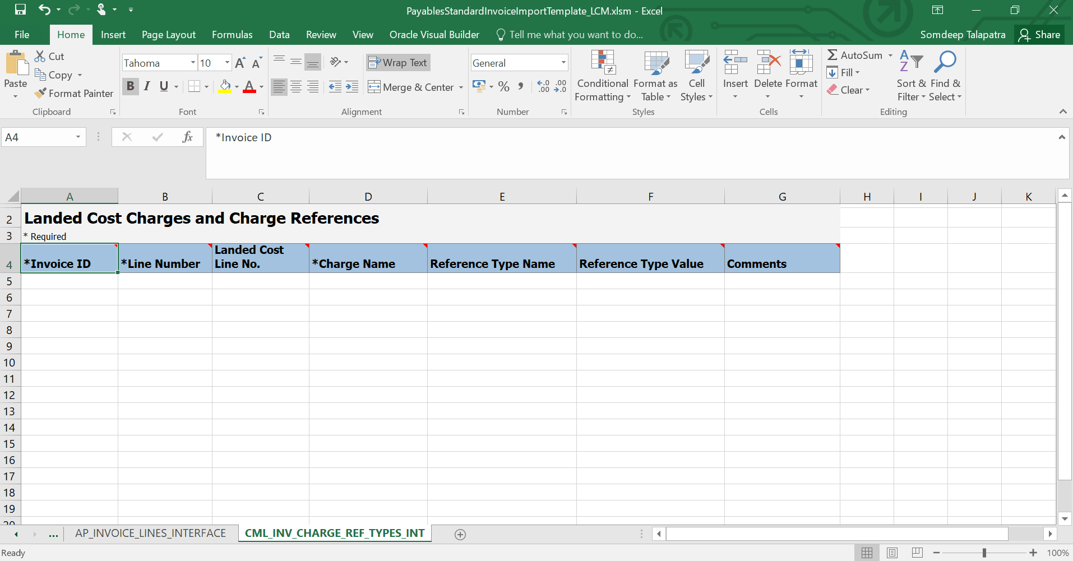Open the General number format dropdown
This screenshot has height=561, width=1073.
[563, 63]
